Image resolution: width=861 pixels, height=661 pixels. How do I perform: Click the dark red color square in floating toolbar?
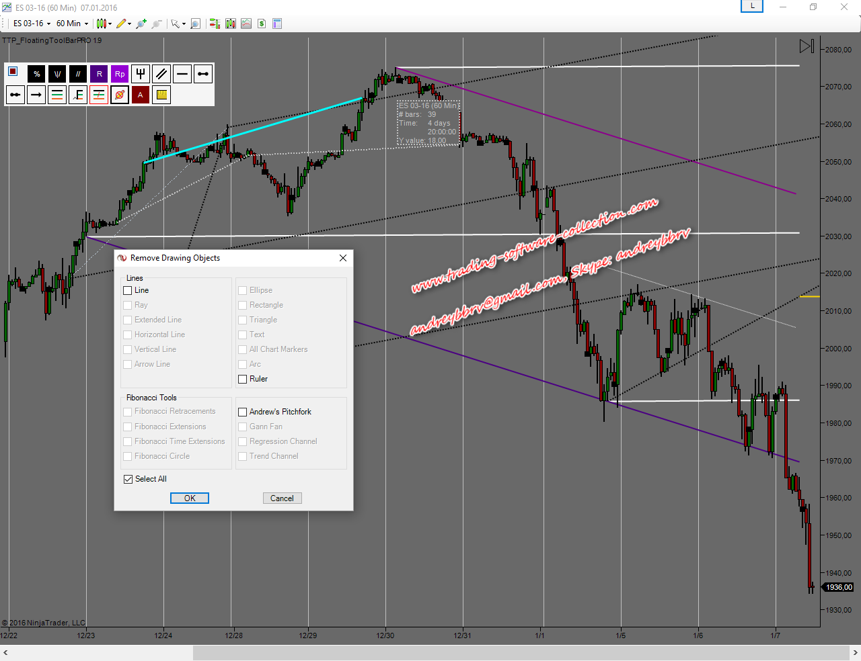[x=13, y=71]
